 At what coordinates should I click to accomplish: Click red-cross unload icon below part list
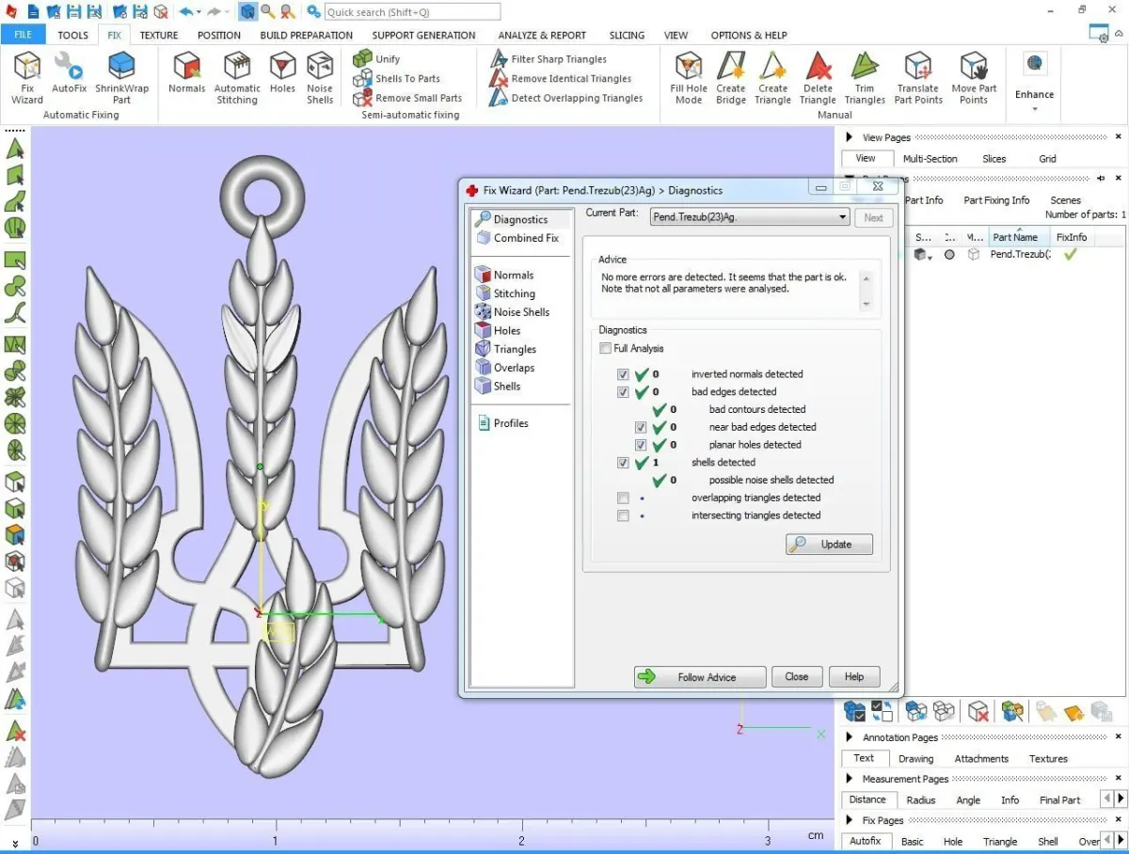pos(978,711)
